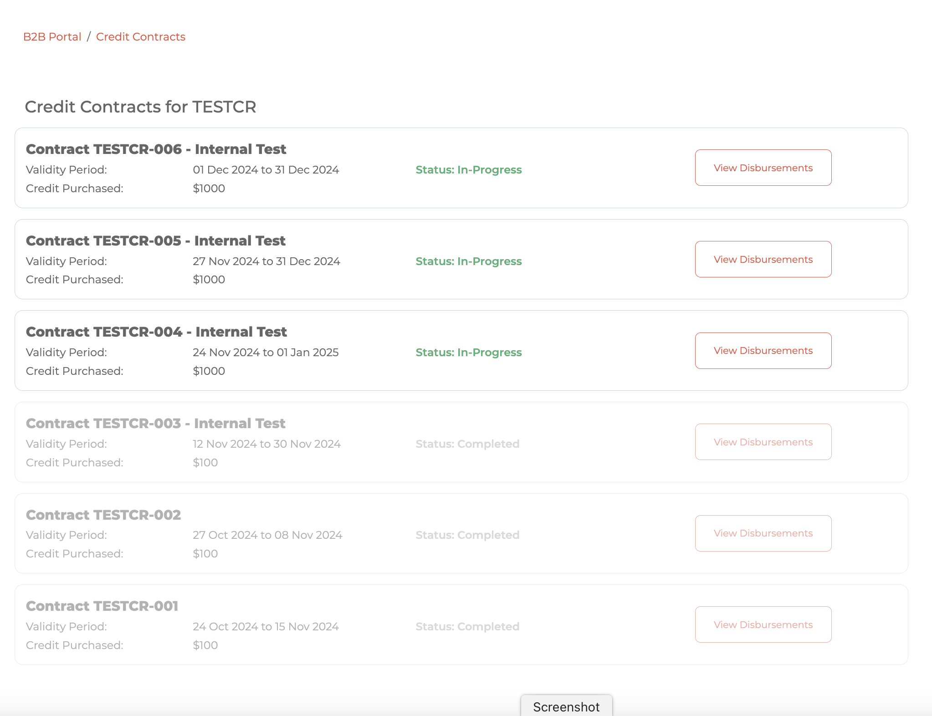Click In-Progress status of TESTCR-004
This screenshot has width=932, height=716.
coord(468,353)
